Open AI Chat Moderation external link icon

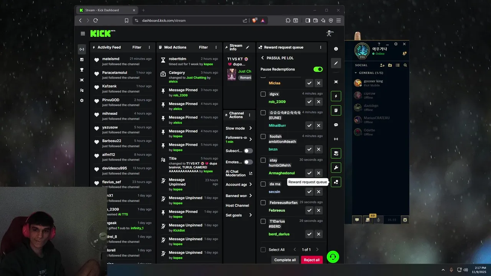251,173
